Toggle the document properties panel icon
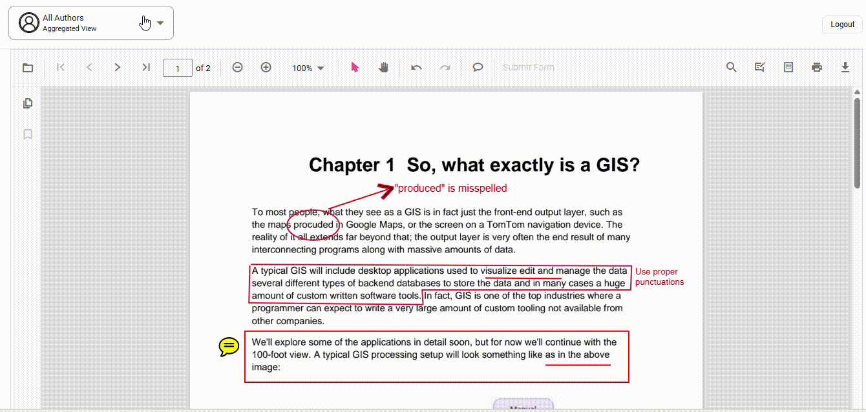The image size is (866, 412). coord(788,67)
